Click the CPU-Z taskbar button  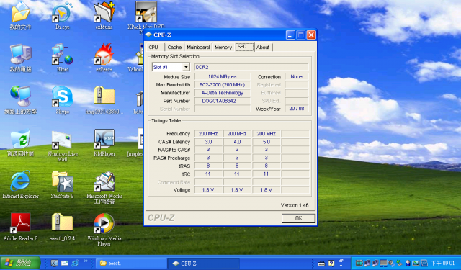tap(203, 264)
